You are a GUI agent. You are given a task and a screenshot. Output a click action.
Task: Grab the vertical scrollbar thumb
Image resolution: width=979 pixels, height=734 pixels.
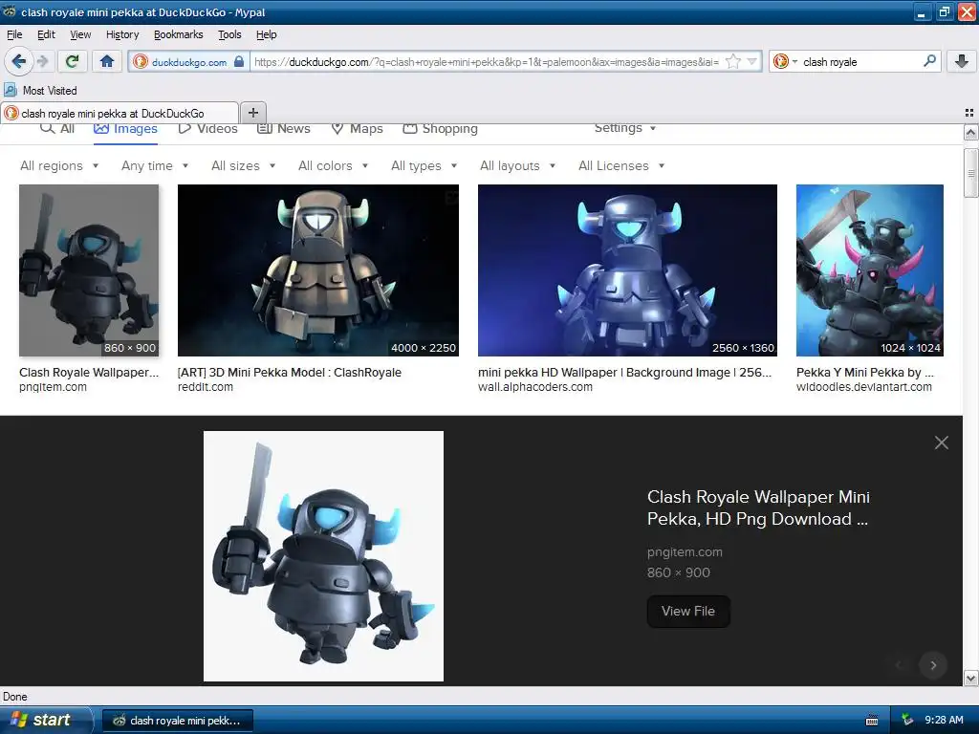pos(970,173)
